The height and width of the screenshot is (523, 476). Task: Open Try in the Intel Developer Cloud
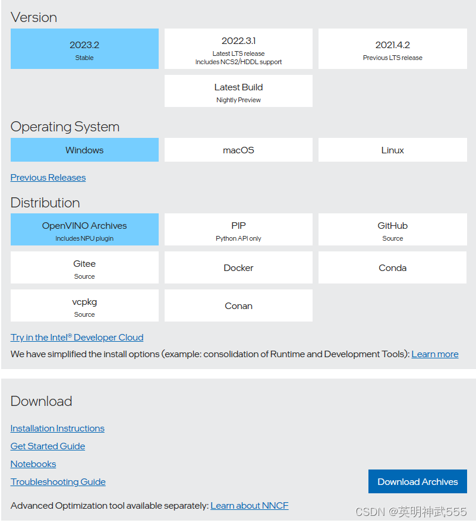(77, 338)
